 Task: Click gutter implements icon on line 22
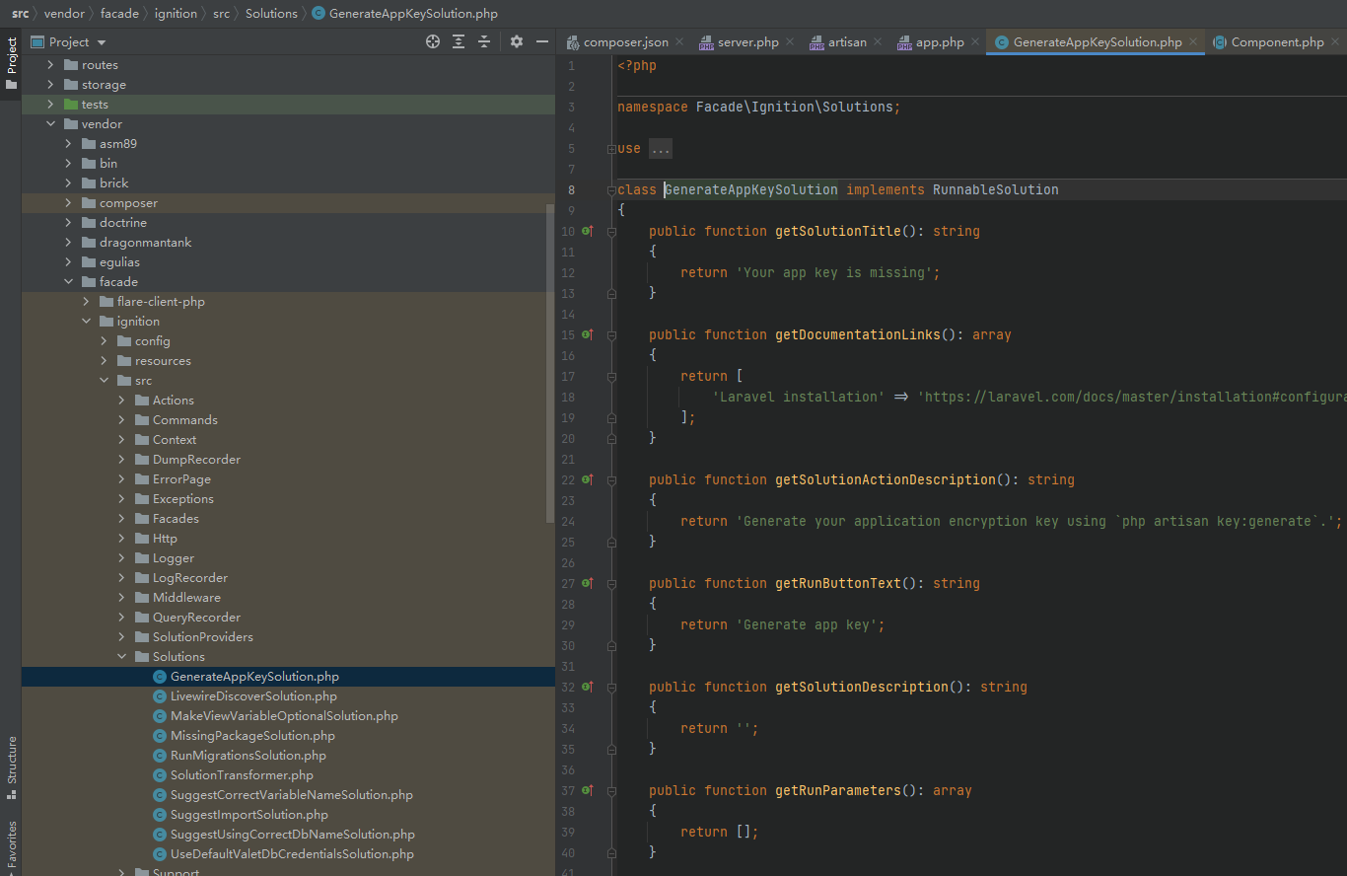[x=587, y=479]
